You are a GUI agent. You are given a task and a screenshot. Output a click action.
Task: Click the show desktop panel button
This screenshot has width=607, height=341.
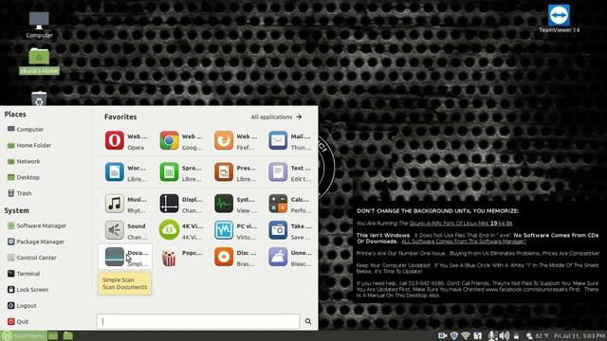(x=53, y=335)
